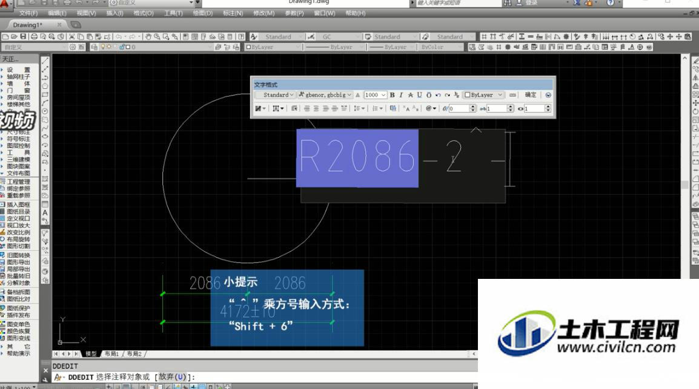This screenshot has width=699, height=389.
Task: Expand the text format options button
Action: coord(548,95)
